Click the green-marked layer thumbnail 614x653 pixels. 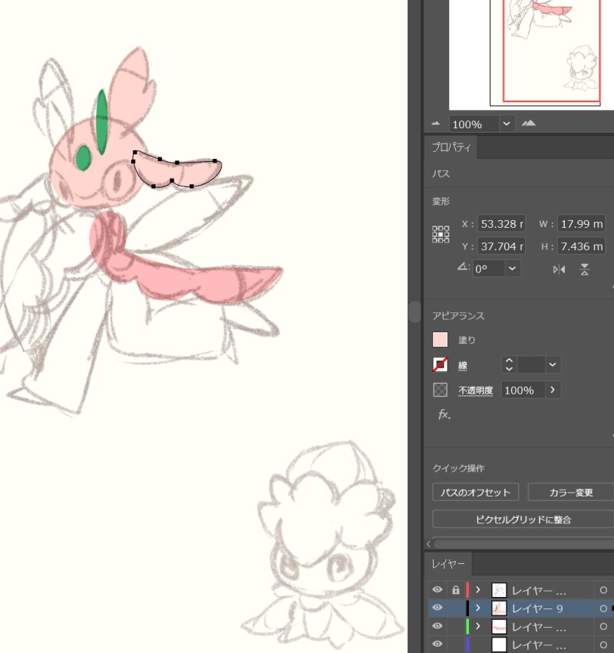click(x=499, y=626)
